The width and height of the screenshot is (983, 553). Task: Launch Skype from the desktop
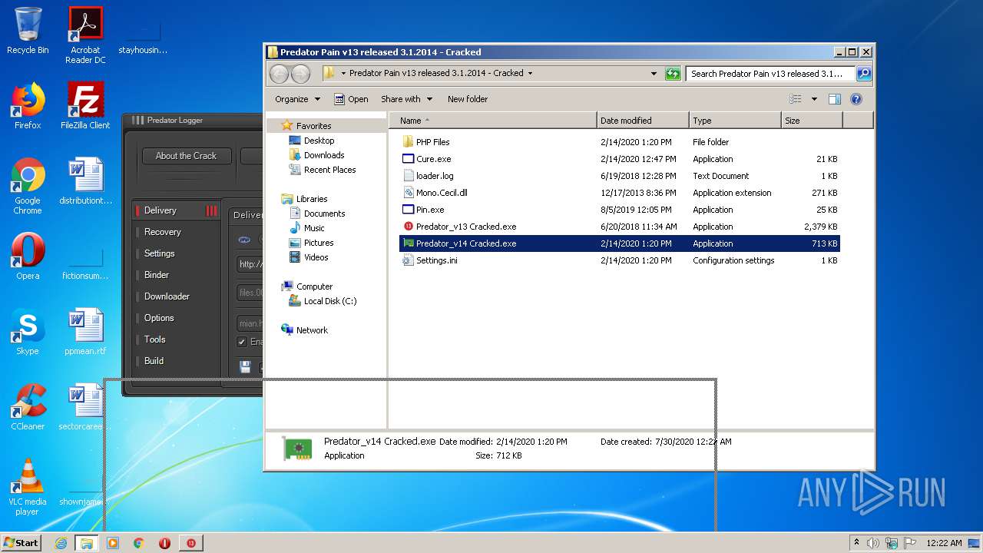28,332
